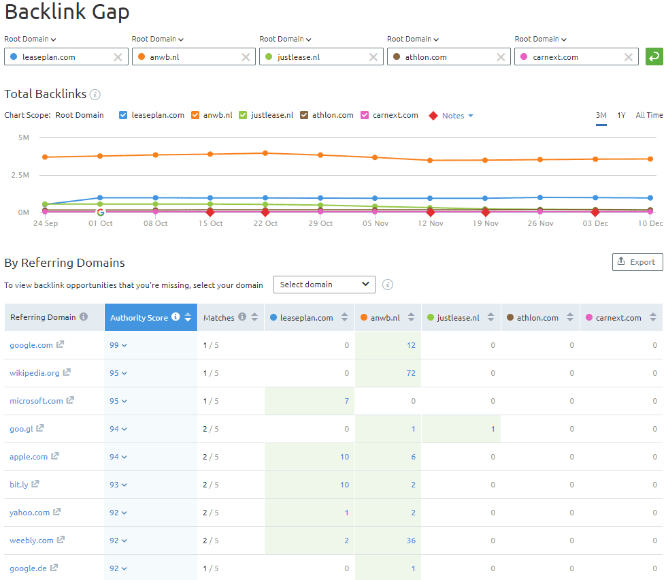Open Root Domain dropdown above justlease.nl

tap(286, 39)
